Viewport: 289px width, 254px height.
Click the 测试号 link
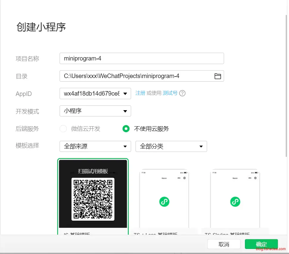[x=170, y=93]
